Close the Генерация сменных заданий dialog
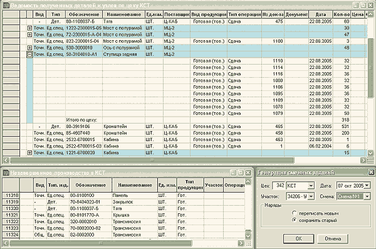Viewport: 376px width, 249px height. coord(371,172)
